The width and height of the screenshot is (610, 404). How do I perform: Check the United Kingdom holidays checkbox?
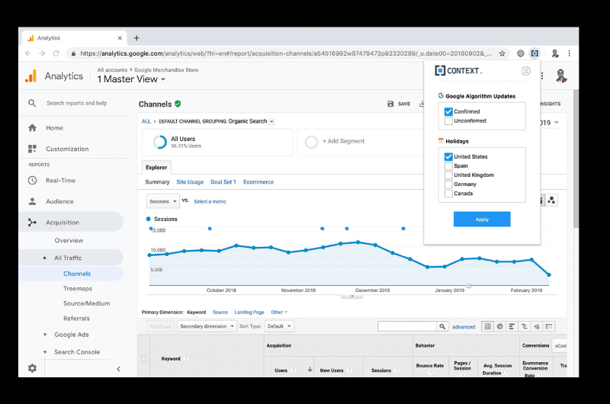(x=448, y=175)
